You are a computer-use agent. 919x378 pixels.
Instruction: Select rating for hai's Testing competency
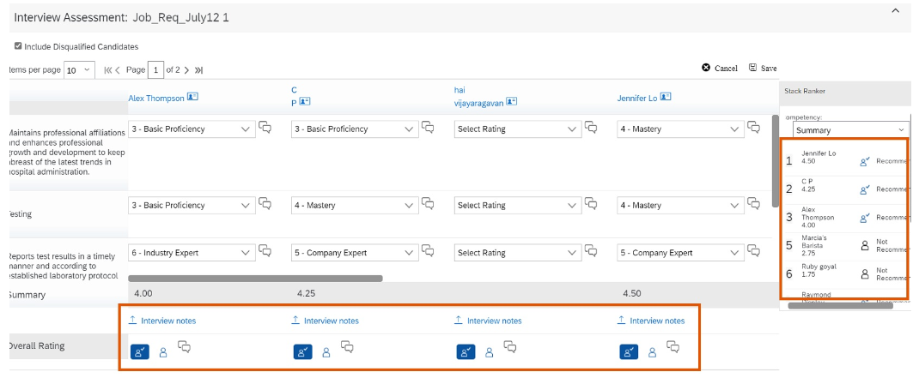(x=518, y=206)
